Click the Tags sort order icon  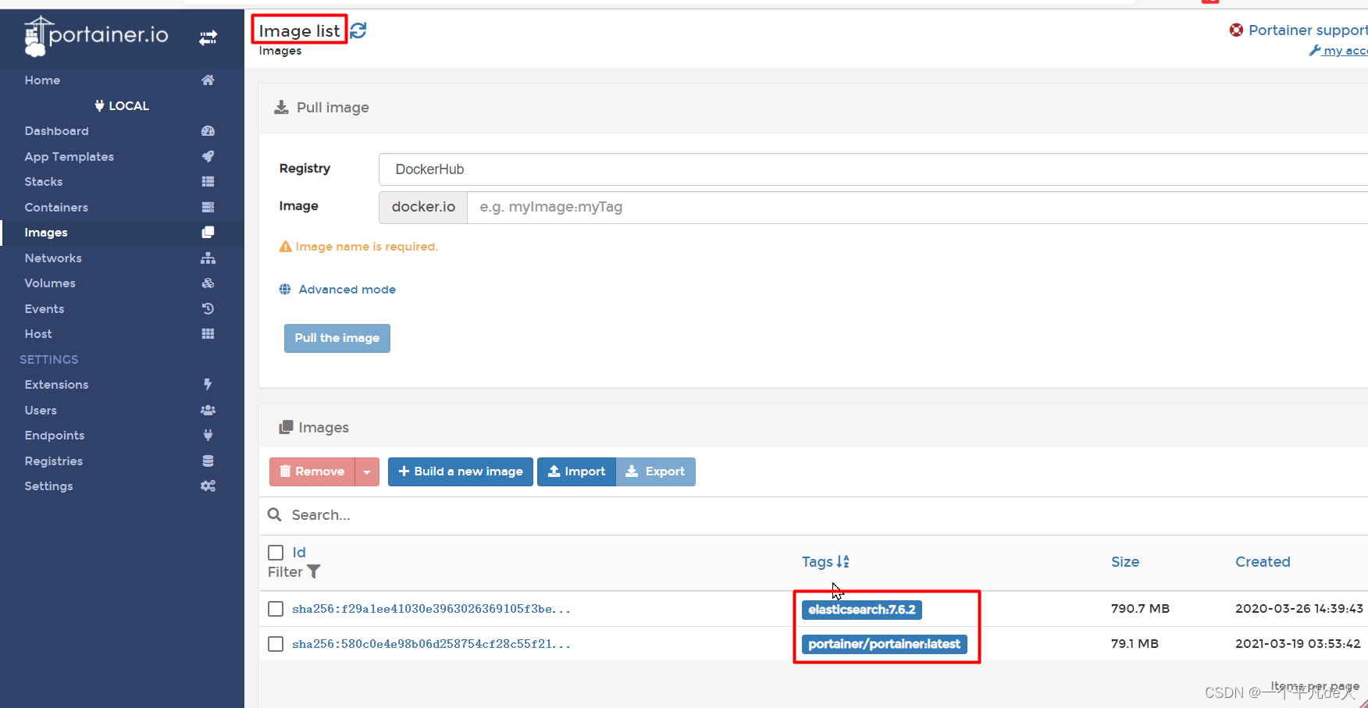[843, 561]
